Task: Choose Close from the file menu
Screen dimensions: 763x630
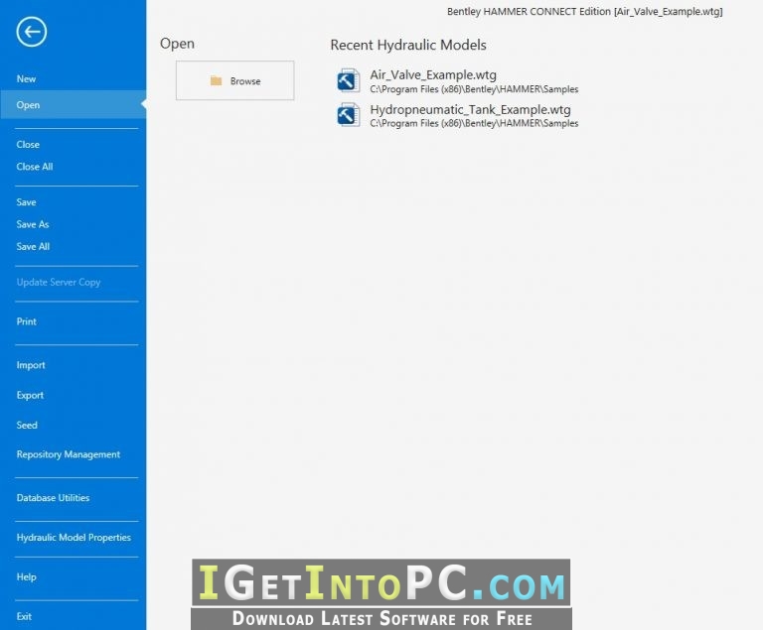Action: 28,145
